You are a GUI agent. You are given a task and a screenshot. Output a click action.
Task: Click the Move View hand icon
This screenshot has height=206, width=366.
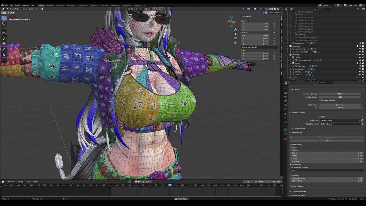pos(235,34)
